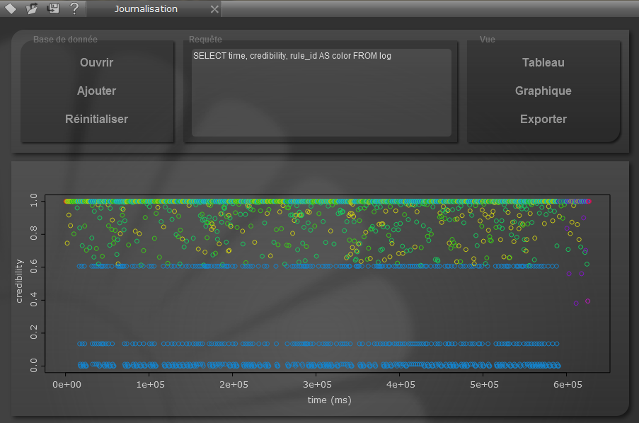Viewport: 639px width, 423px height.
Task: Show results as Tableau
Action: point(543,62)
